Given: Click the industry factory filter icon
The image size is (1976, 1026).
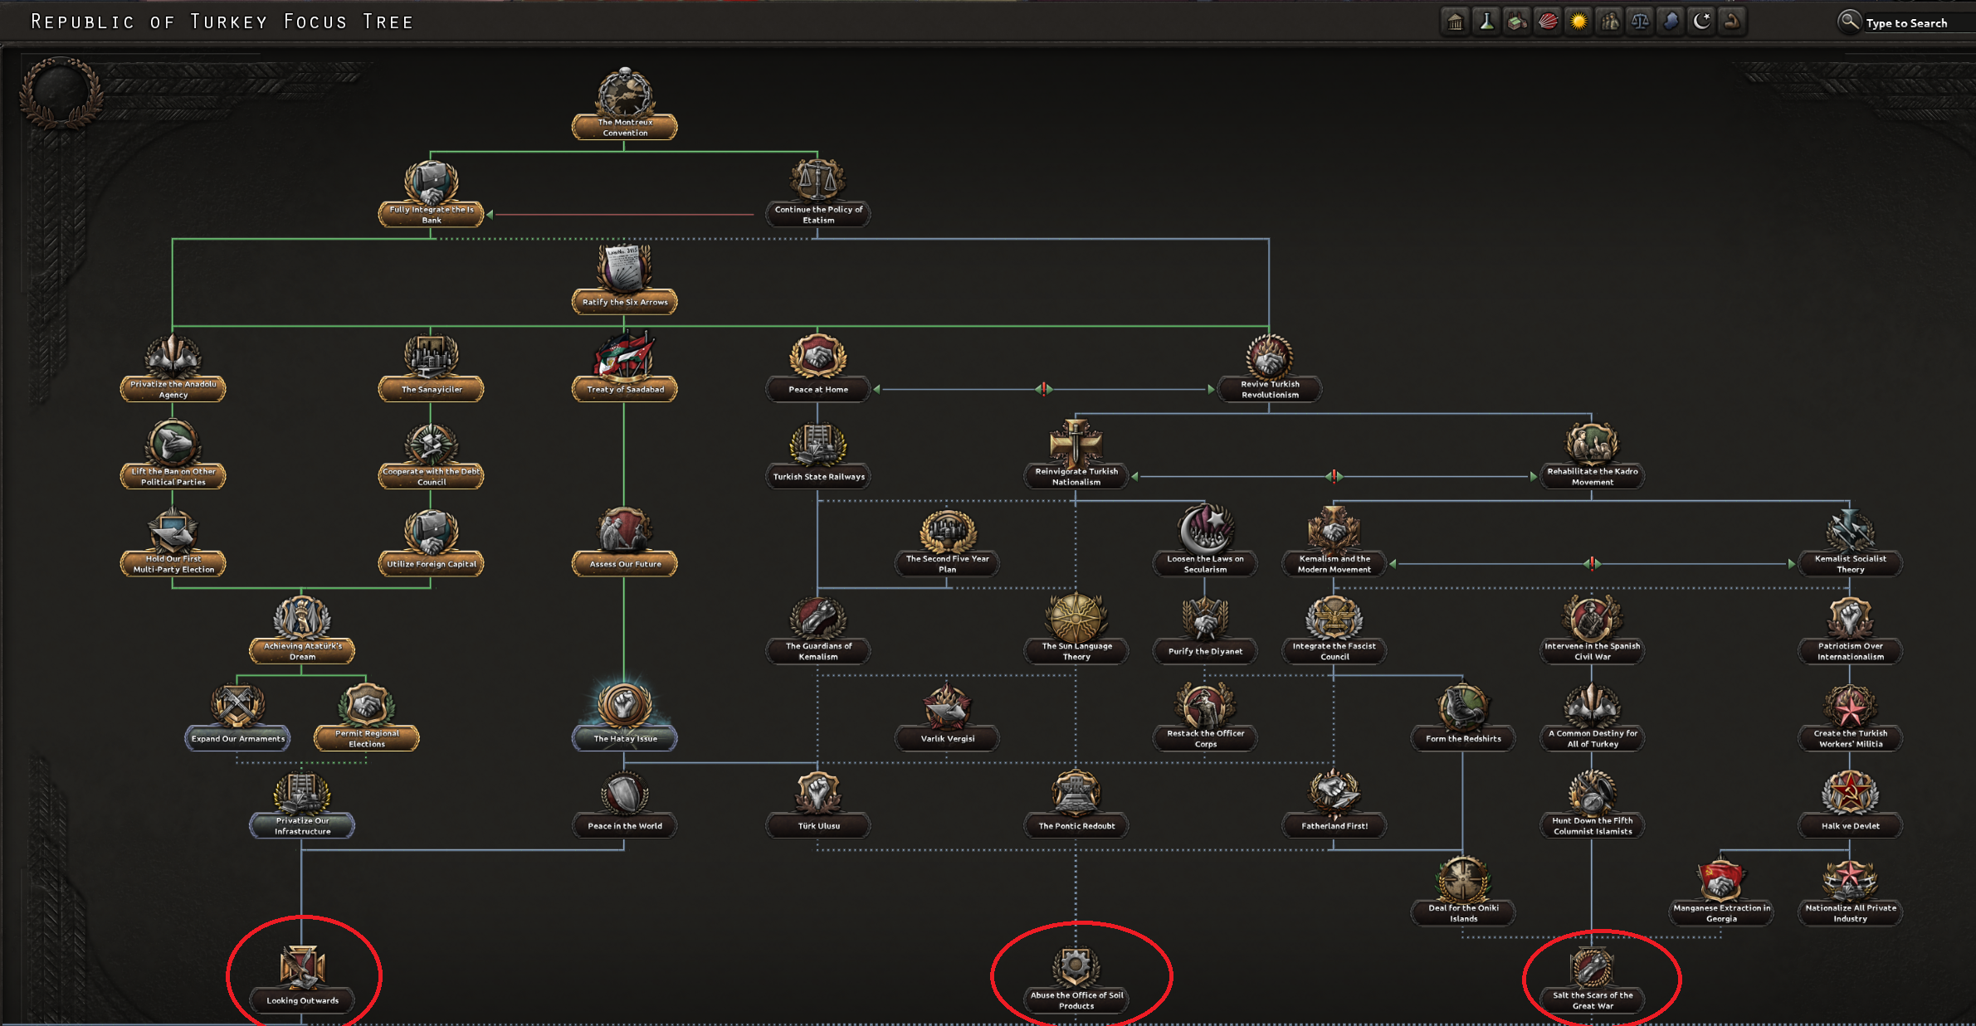Looking at the screenshot, I should click(x=1517, y=21).
